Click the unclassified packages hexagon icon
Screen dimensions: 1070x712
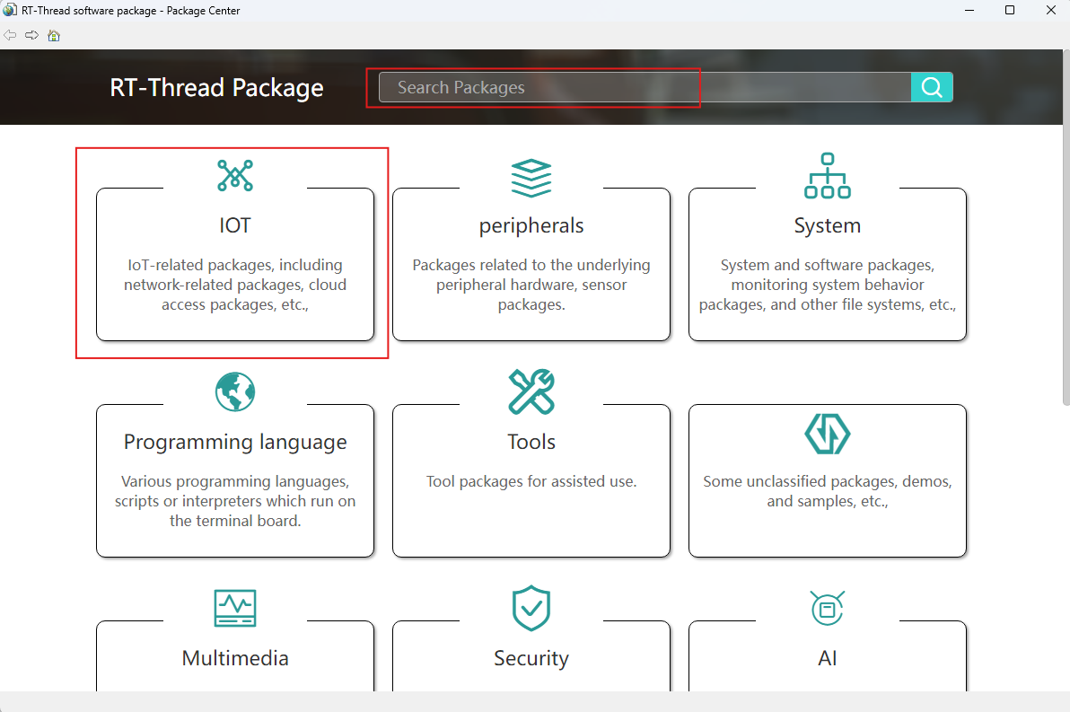(827, 435)
